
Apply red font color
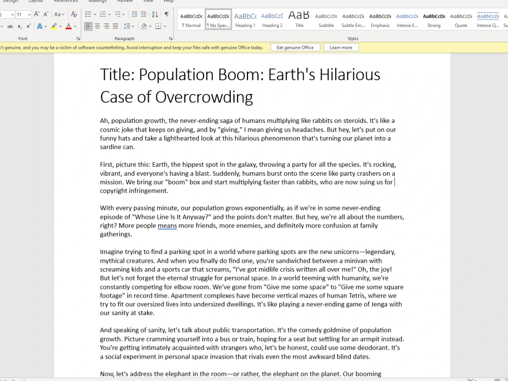[69, 26]
